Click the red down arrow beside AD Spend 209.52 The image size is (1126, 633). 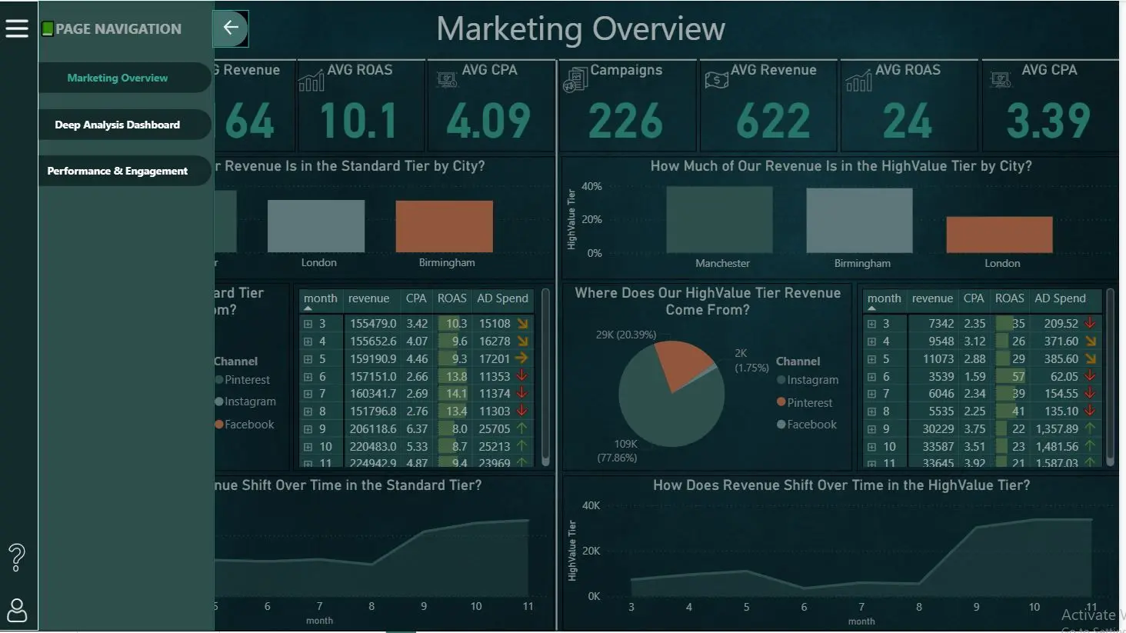[x=1090, y=323]
